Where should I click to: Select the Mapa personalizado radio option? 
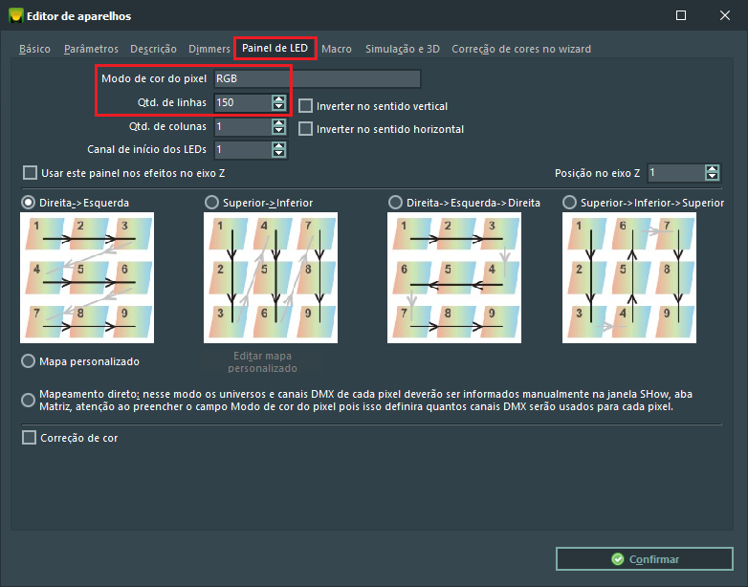[x=28, y=361]
